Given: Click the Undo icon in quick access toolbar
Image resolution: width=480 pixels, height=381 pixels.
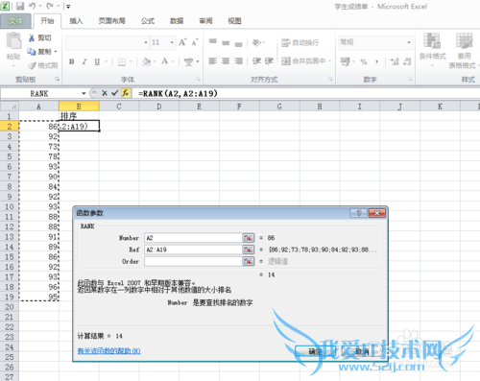Looking at the screenshot, I should (32, 6).
